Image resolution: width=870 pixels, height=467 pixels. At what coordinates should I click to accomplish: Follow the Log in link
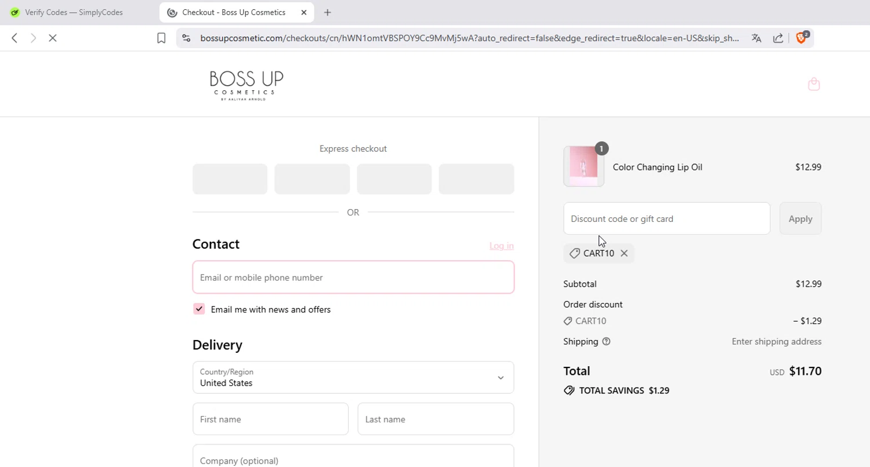[x=501, y=246]
